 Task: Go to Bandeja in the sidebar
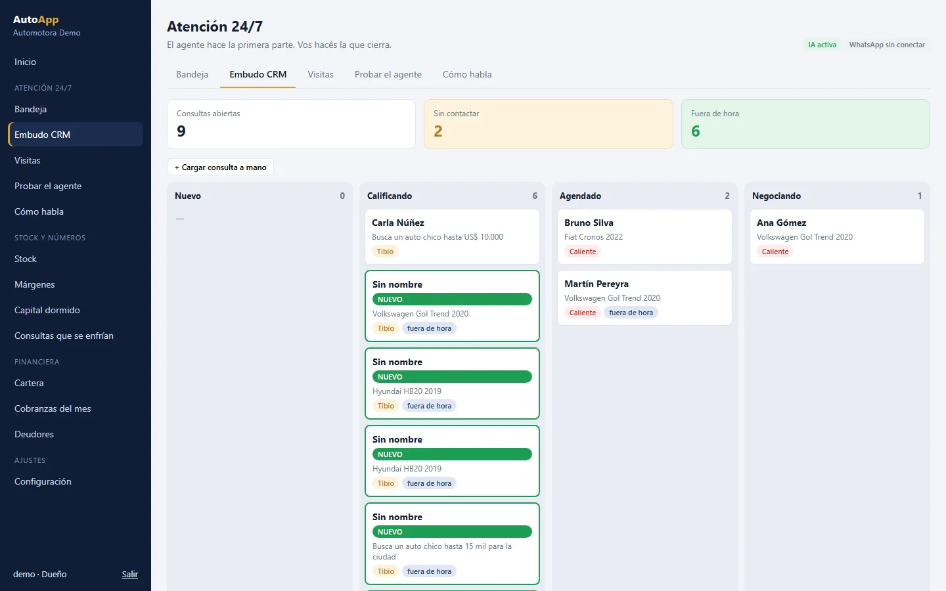[76, 109]
